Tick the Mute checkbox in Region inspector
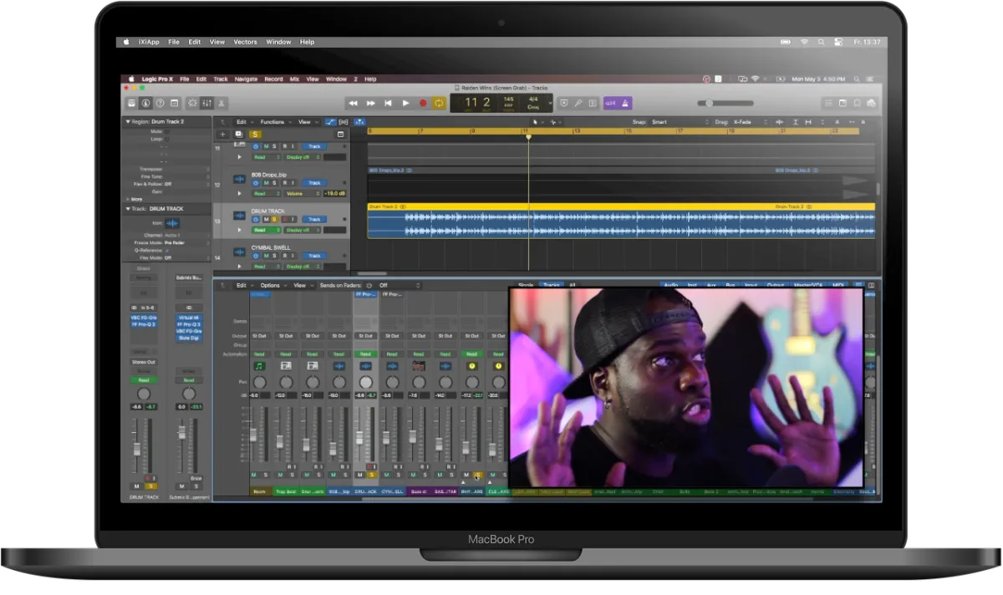1003x595 pixels. pos(166,131)
